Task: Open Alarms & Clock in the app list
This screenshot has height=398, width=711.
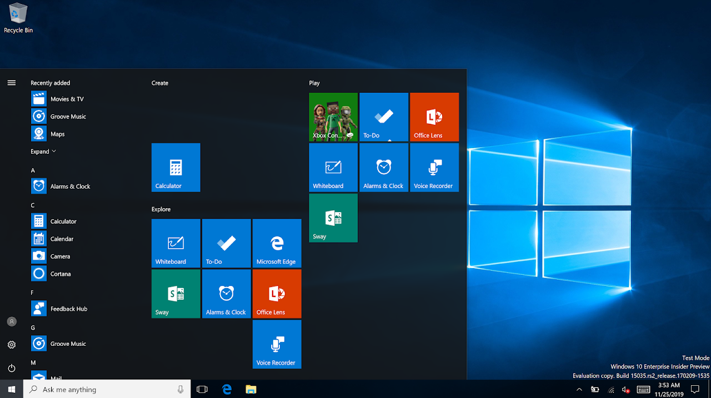Action: pyautogui.click(x=81, y=186)
